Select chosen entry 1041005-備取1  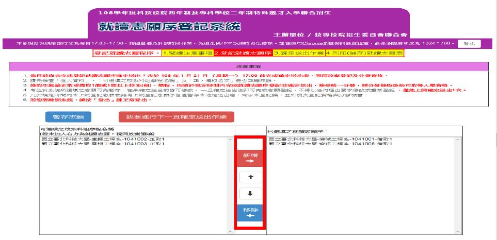[330, 144]
